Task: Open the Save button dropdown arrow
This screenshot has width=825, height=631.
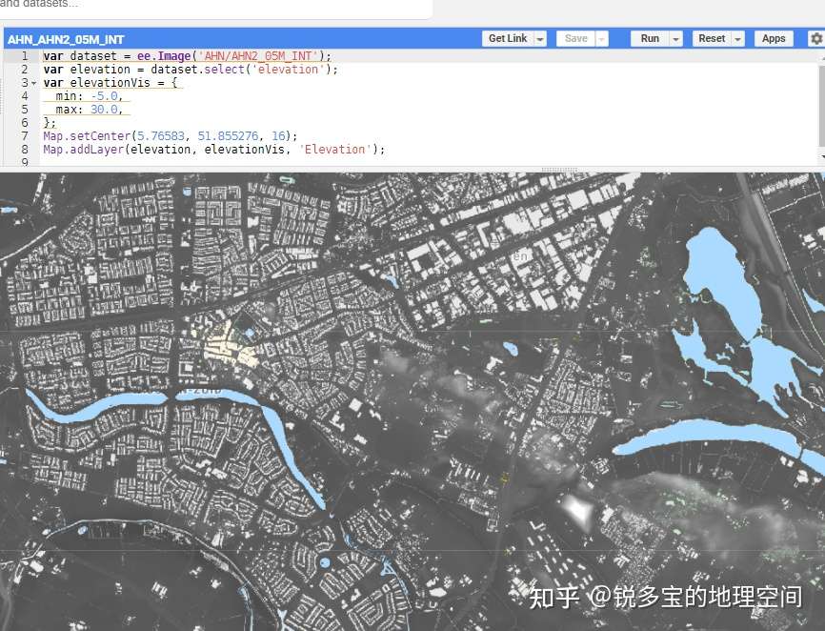Action: (598, 38)
